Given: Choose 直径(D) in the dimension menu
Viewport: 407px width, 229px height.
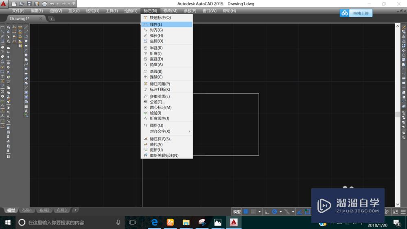Looking at the screenshot, I should click(x=166, y=59).
